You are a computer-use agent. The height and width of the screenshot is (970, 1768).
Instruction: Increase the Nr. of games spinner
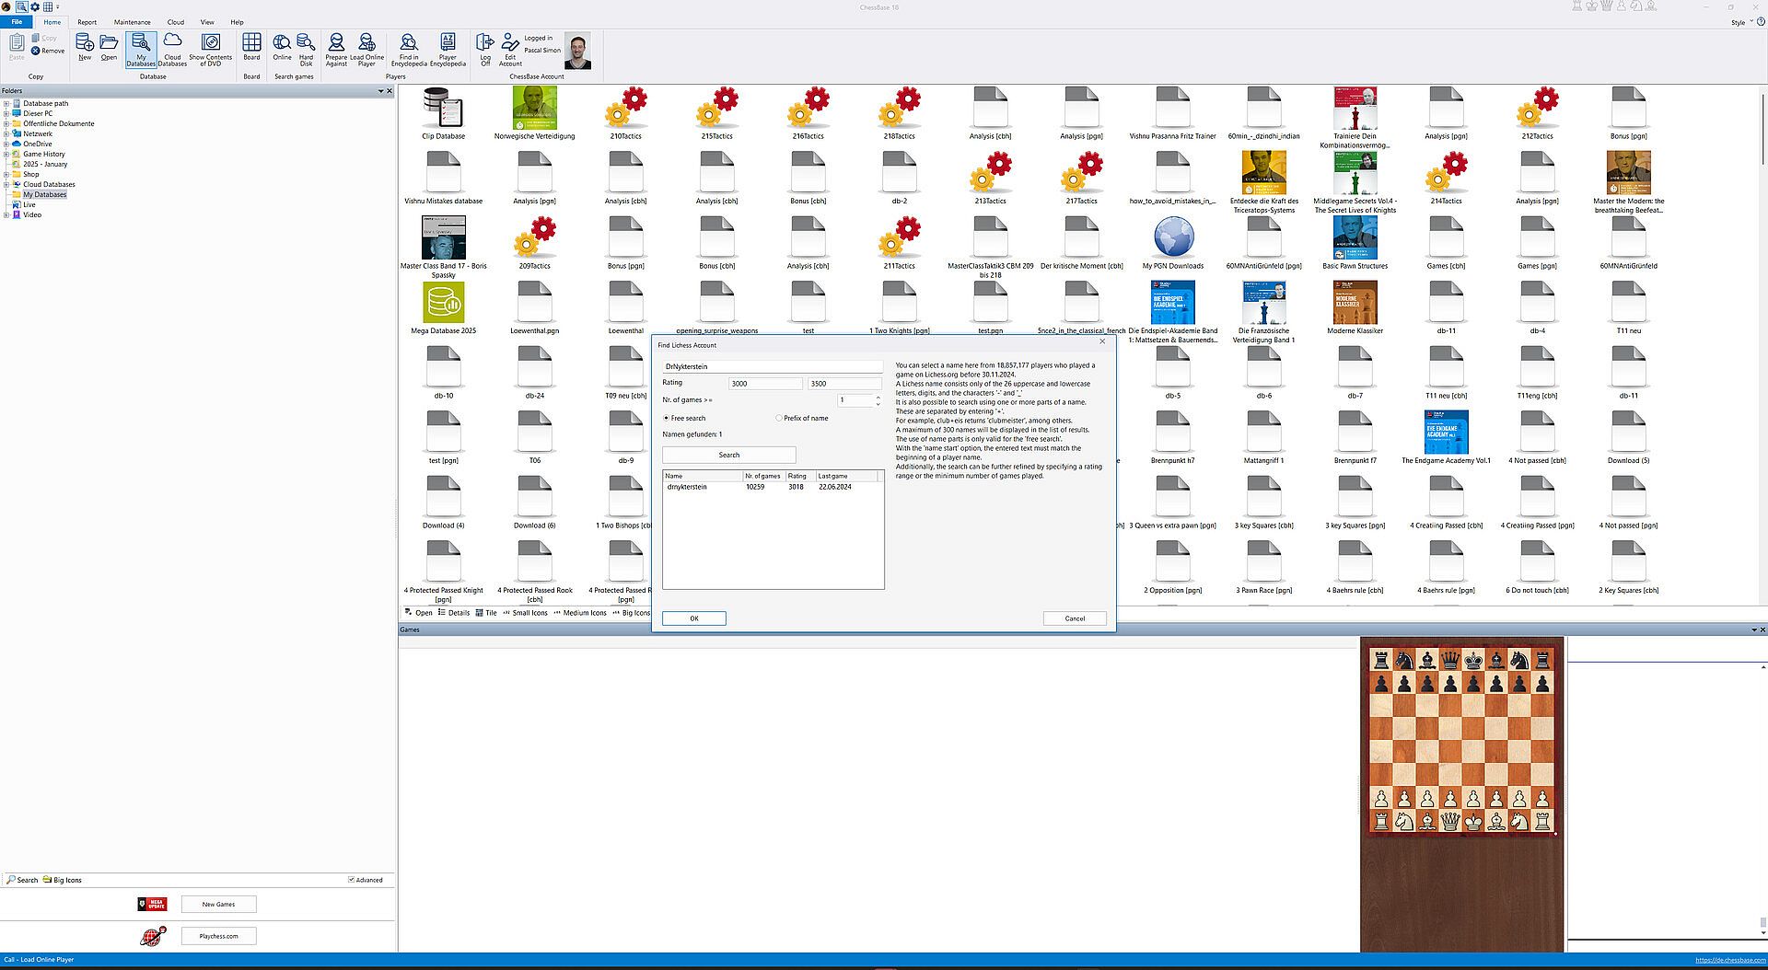(x=878, y=397)
